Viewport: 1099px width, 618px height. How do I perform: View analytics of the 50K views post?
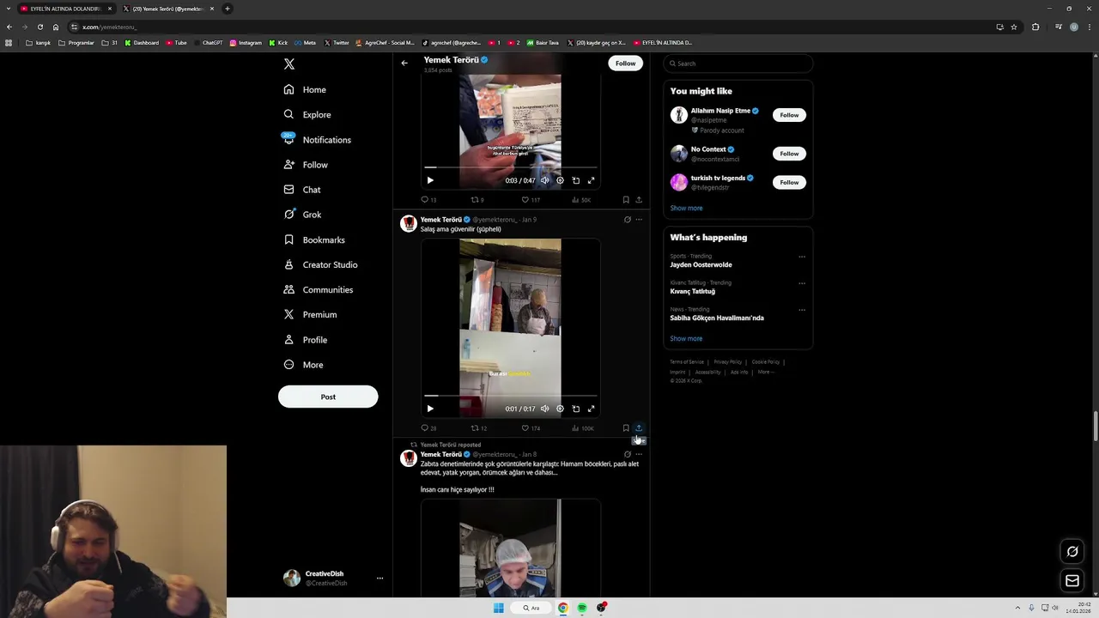click(581, 200)
